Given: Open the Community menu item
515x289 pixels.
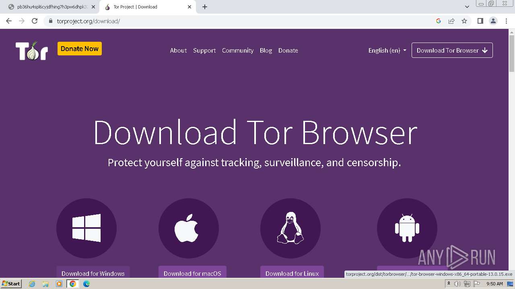Looking at the screenshot, I should [238, 51].
